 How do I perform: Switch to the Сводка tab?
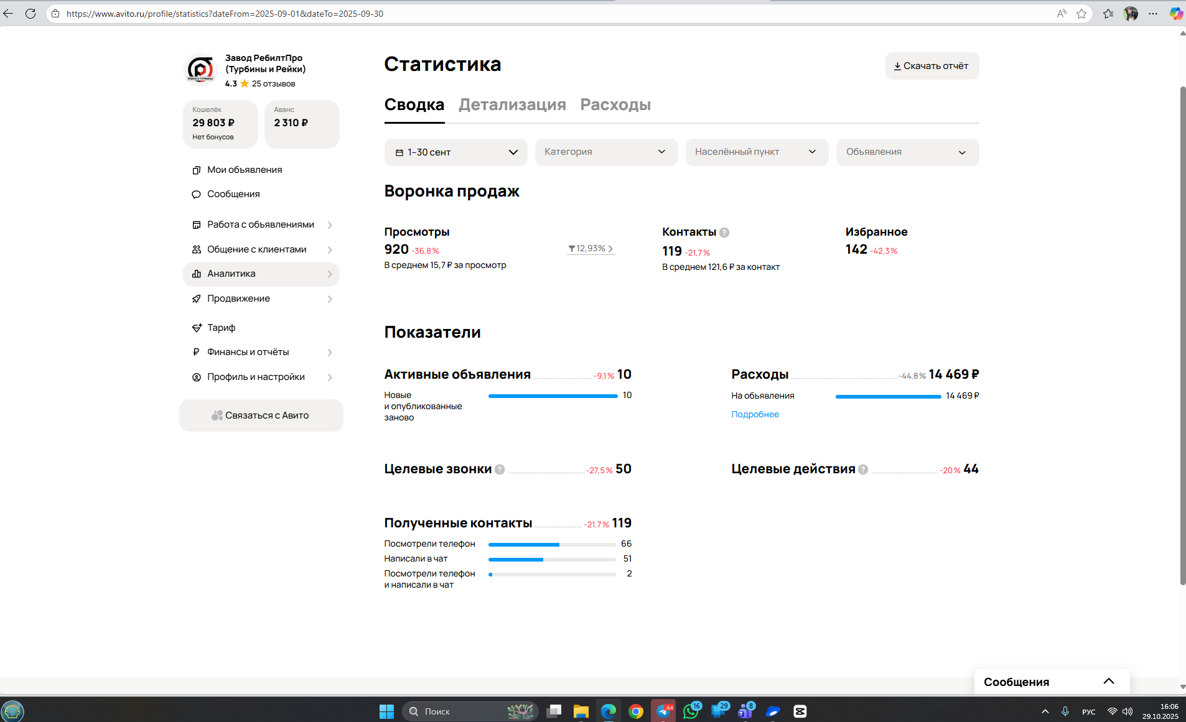coord(414,104)
